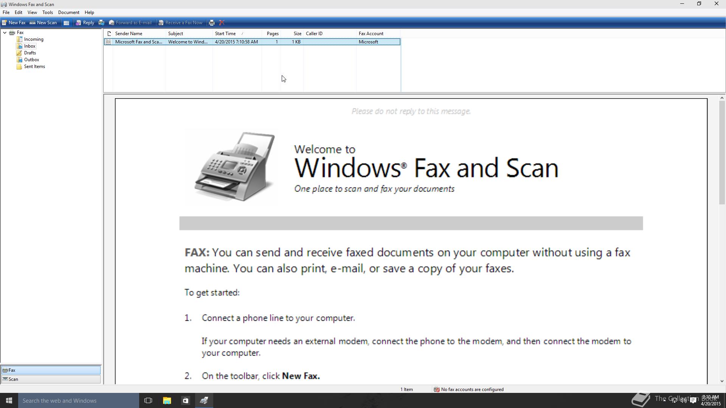Click the Incoming folder icon
This screenshot has width=726, height=408.
pyautogui.click(x=19, y=39)
